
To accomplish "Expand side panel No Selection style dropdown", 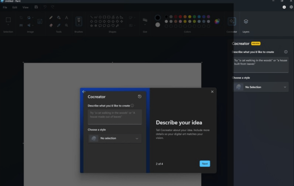I will coord(260,87).
